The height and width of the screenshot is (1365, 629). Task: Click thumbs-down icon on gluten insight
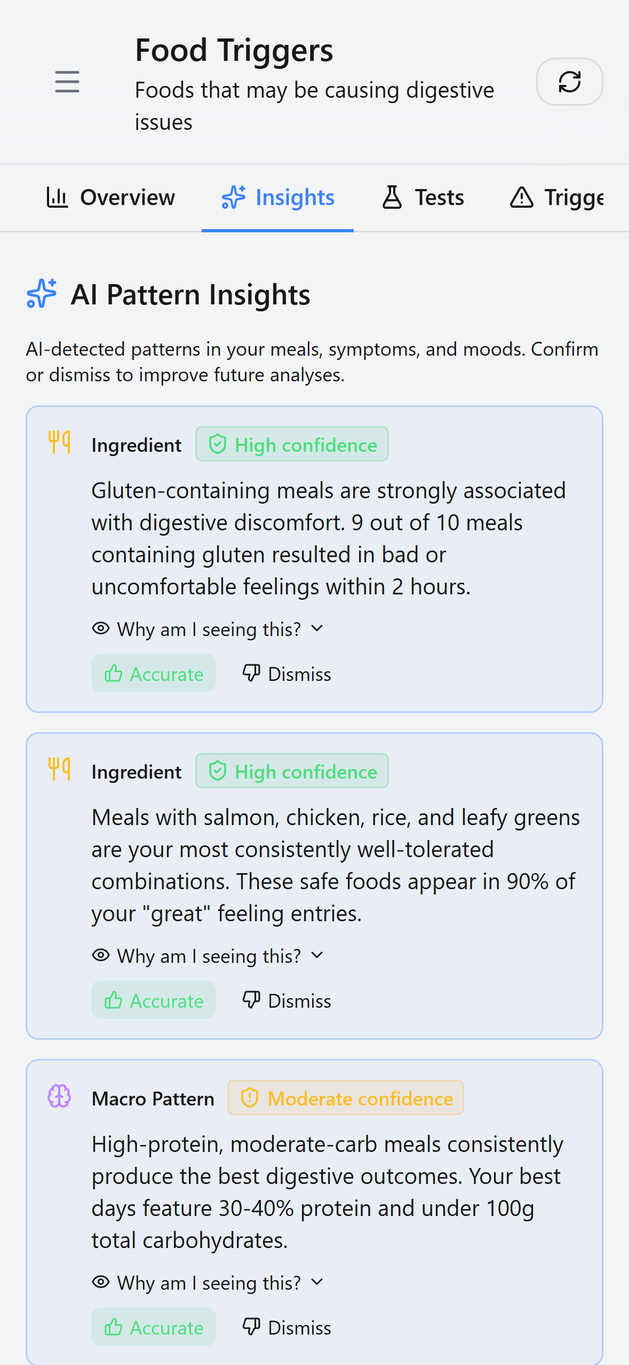(251, 673)
